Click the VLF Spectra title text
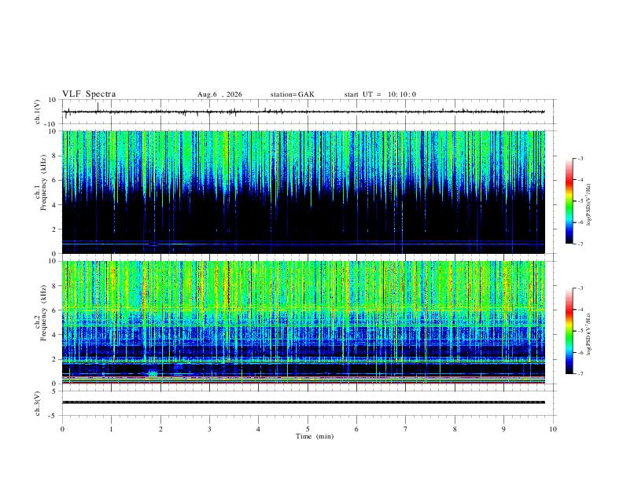This screenshot has width=623, height=481. tap(89, 94)
